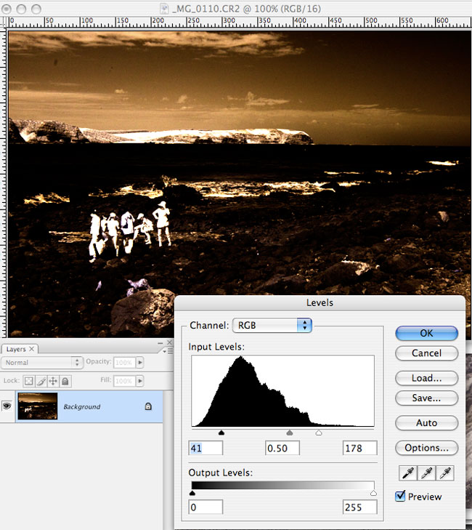Click the Options... button
This screenshot has height=530, width=472.
[426, 447]
